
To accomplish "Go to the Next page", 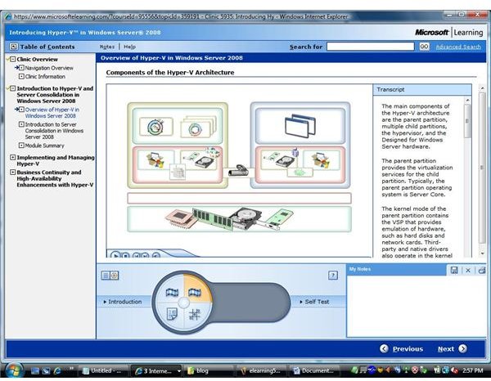I will click(x=453, y=349).
